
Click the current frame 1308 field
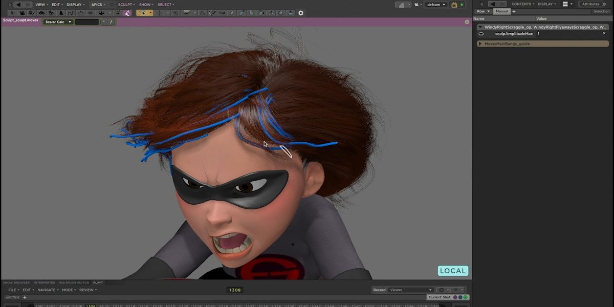[x=235, y=290]
